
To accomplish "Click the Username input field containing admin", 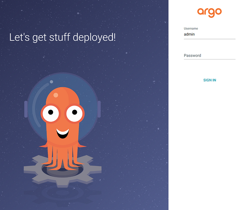I will point(209,34).
